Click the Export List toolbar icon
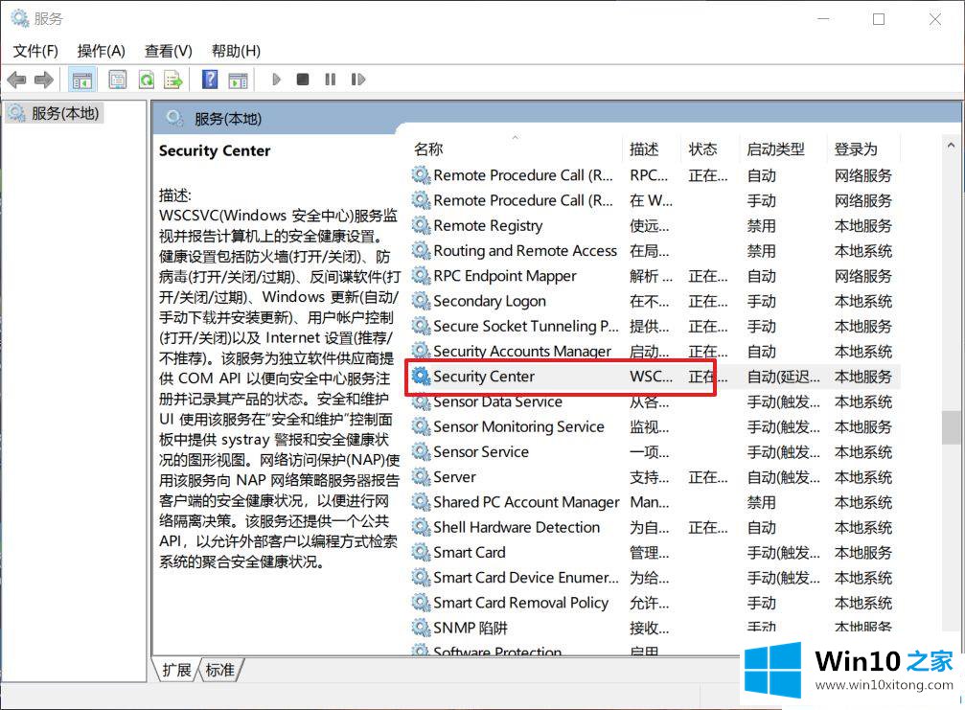 (x=172, y=80)
